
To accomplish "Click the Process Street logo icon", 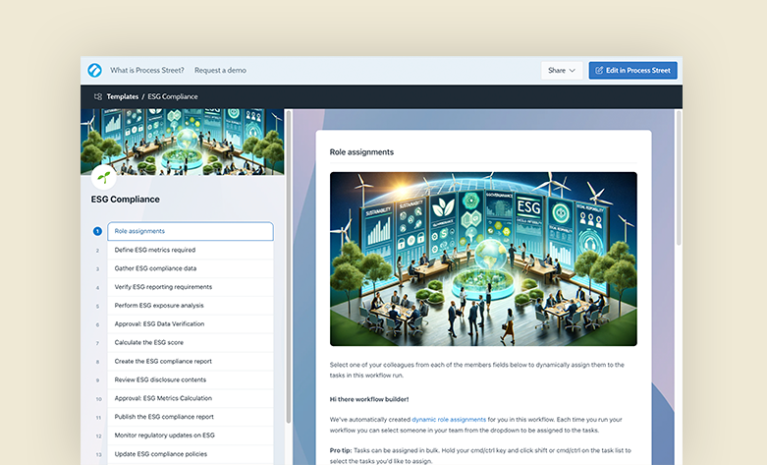I will point(95,71).
